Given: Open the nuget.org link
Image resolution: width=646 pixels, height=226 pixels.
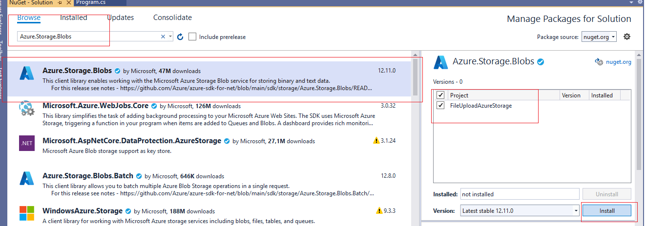Looking at the screenshot, I should pos(619,62).
